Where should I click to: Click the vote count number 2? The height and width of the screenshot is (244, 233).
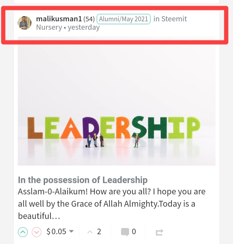coord(99,232)
